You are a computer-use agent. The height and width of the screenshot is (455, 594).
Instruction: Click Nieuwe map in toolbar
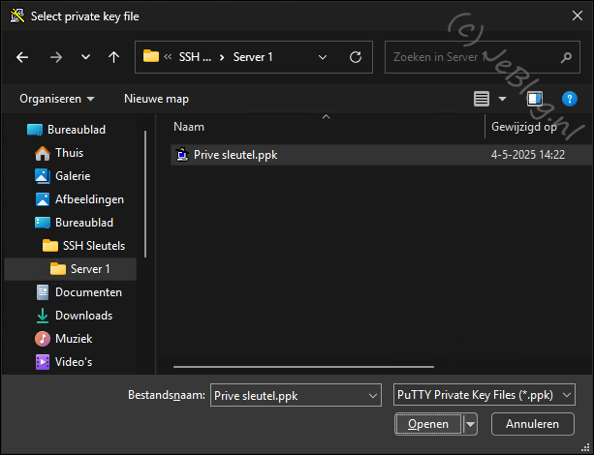point(156,99)
